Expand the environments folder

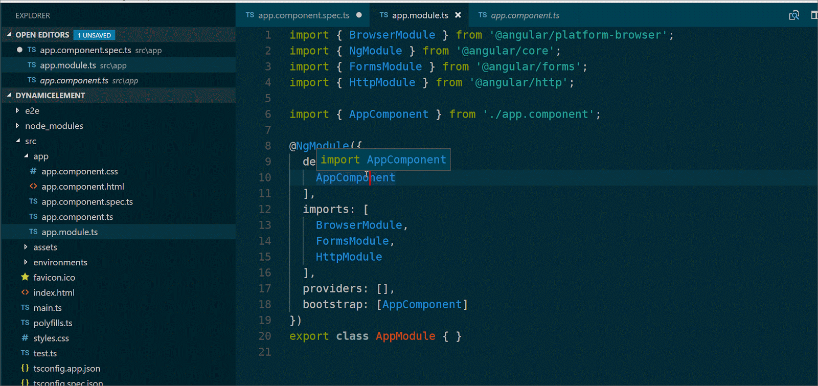(26, 262)
